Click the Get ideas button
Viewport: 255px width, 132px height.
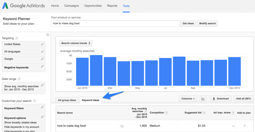coord(188,23)
